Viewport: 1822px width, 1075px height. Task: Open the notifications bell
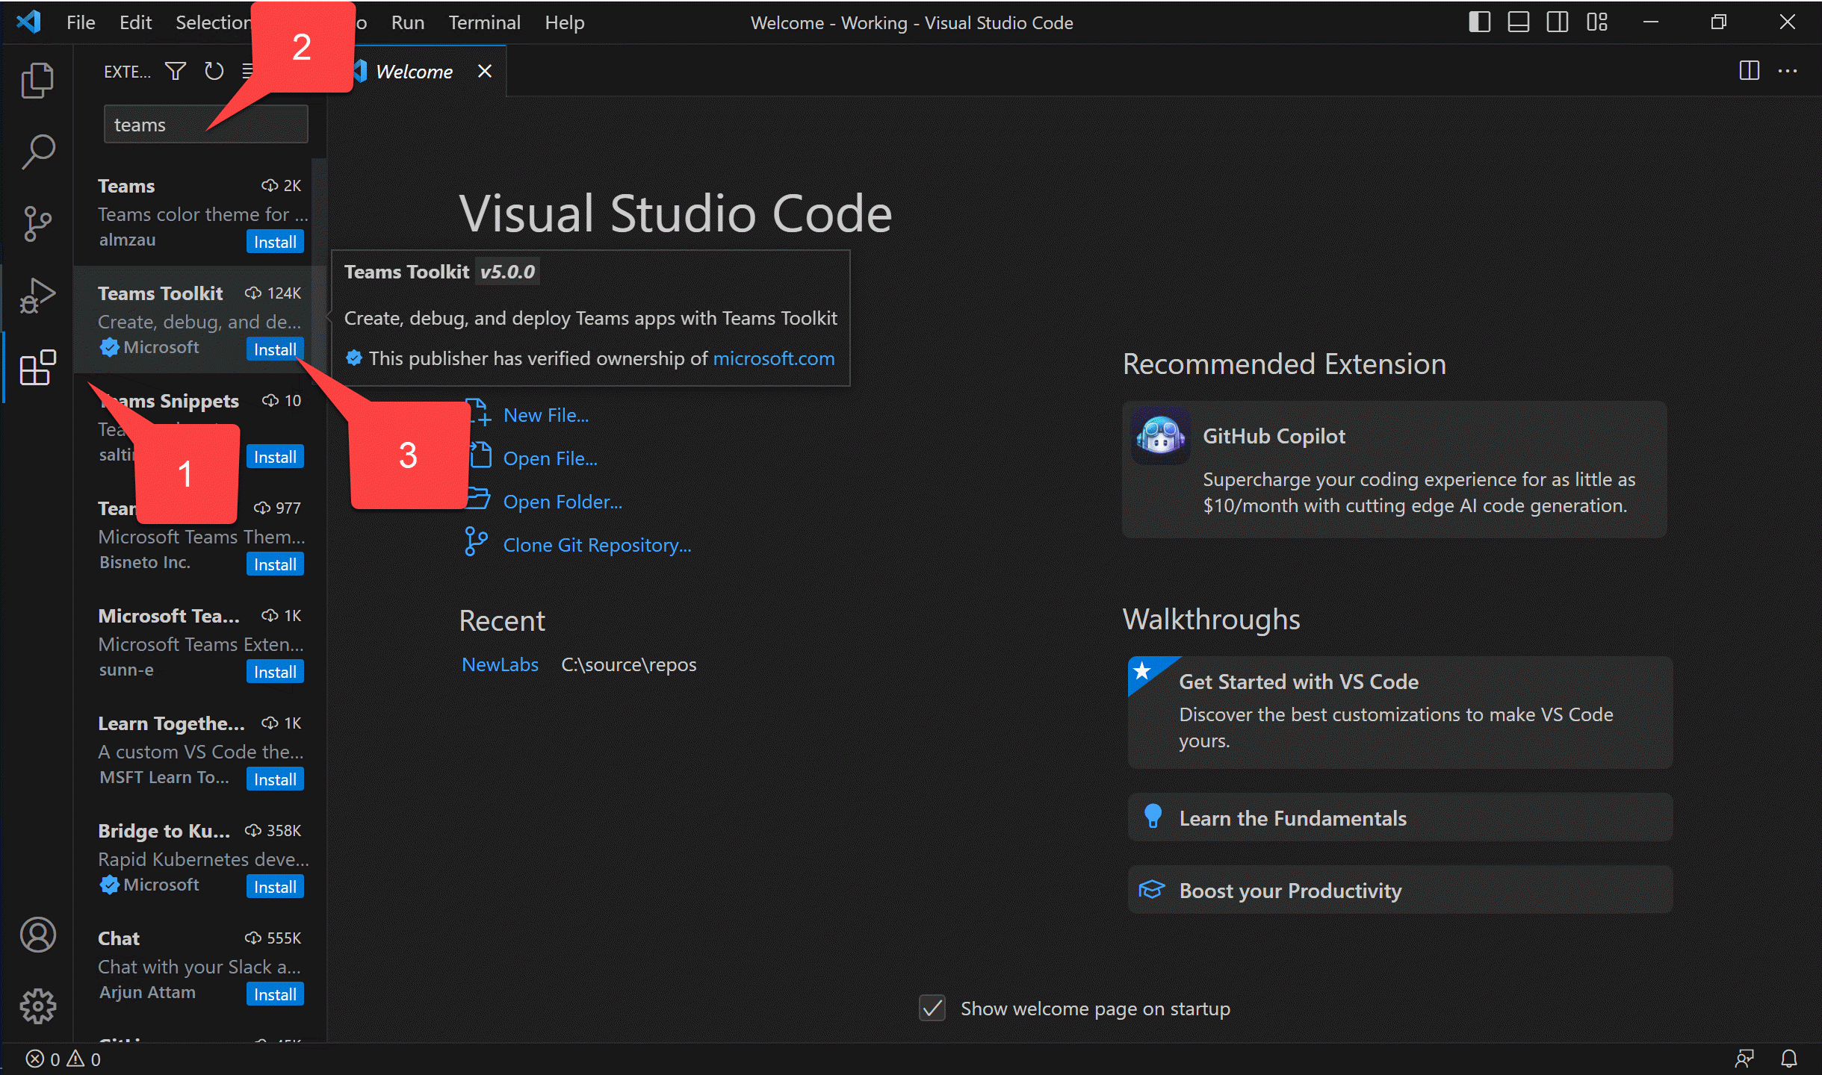click(1789, 1059)
